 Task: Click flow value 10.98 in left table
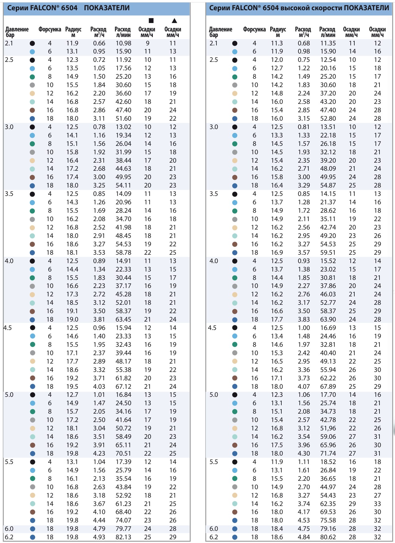click(x=124, y=43)
